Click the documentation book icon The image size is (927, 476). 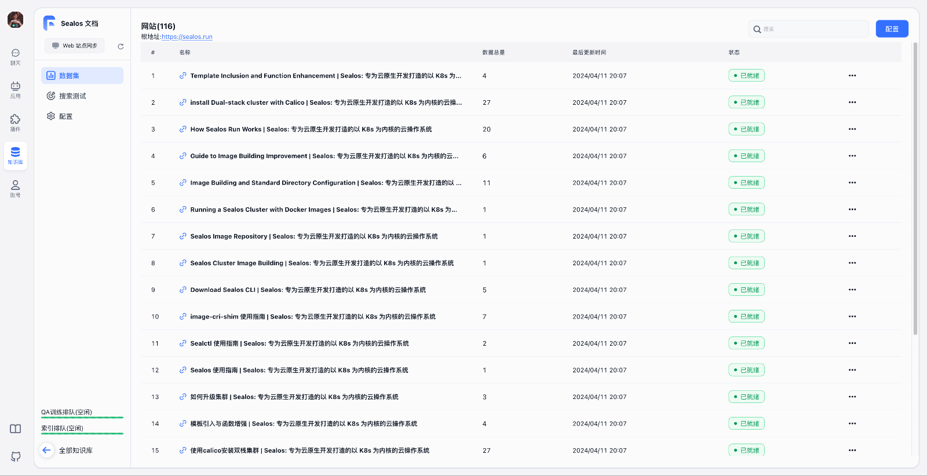coord(16,429)
